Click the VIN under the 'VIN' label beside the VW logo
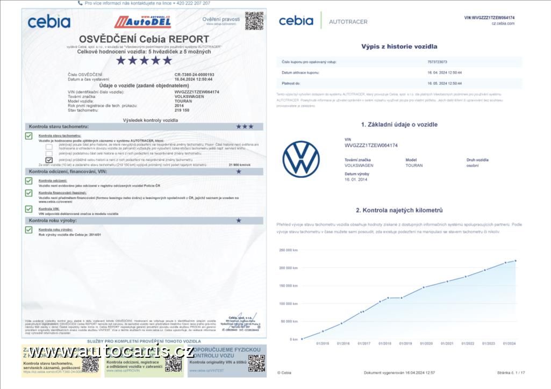The height and width of the screenshot is (389, 551). (x=371, y=146)
